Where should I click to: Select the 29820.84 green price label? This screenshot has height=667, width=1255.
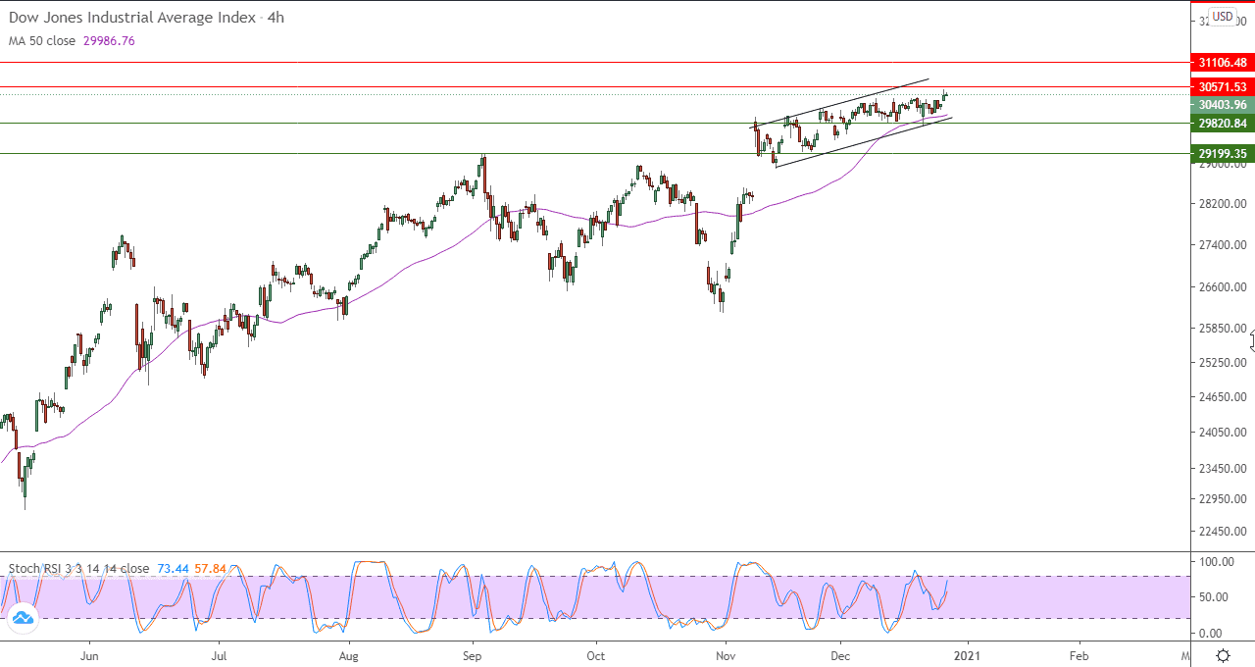1222,124
